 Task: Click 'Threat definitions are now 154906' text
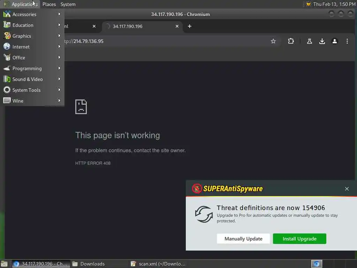coord(271,208)
